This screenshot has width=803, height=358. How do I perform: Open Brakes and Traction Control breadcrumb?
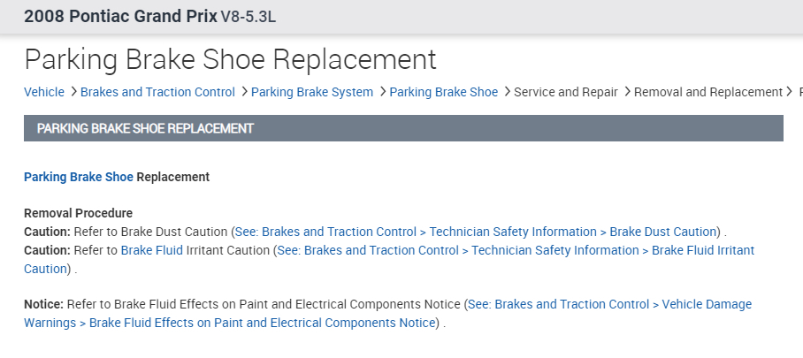pyautogui.click(x=157, y=92)
